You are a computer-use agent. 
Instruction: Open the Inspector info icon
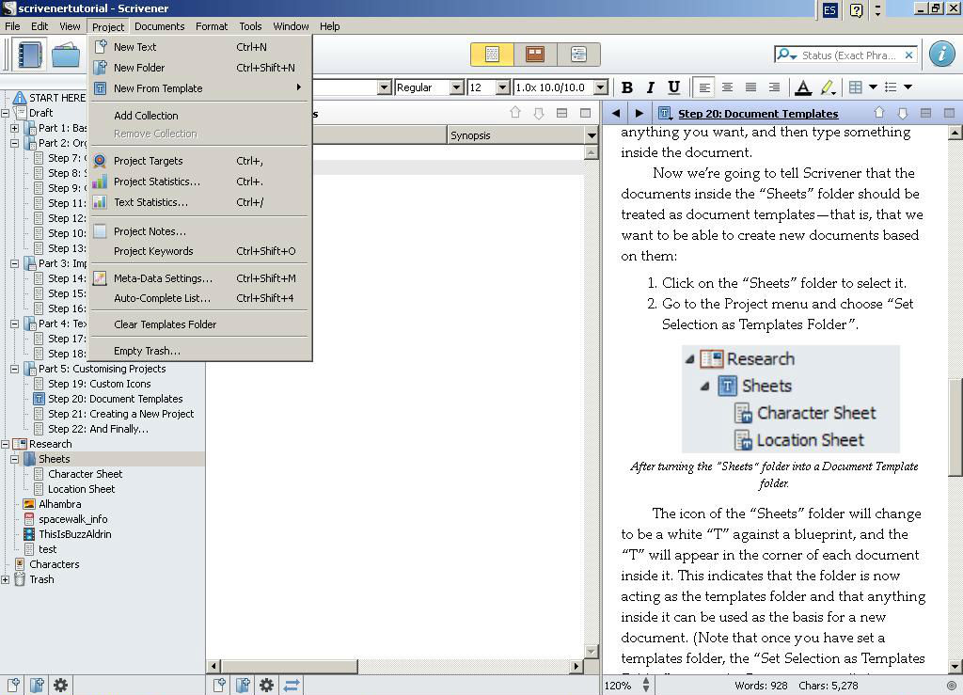pos(941,54)
